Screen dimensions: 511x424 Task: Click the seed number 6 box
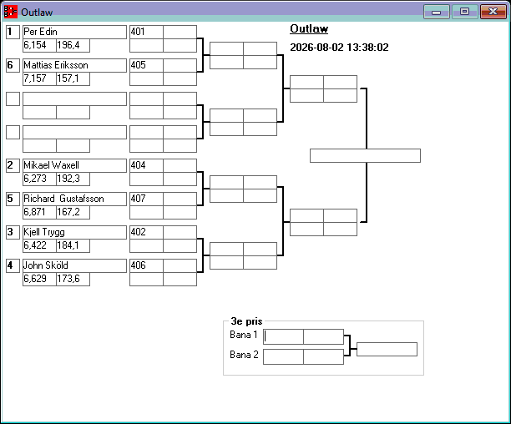[13, 65]
